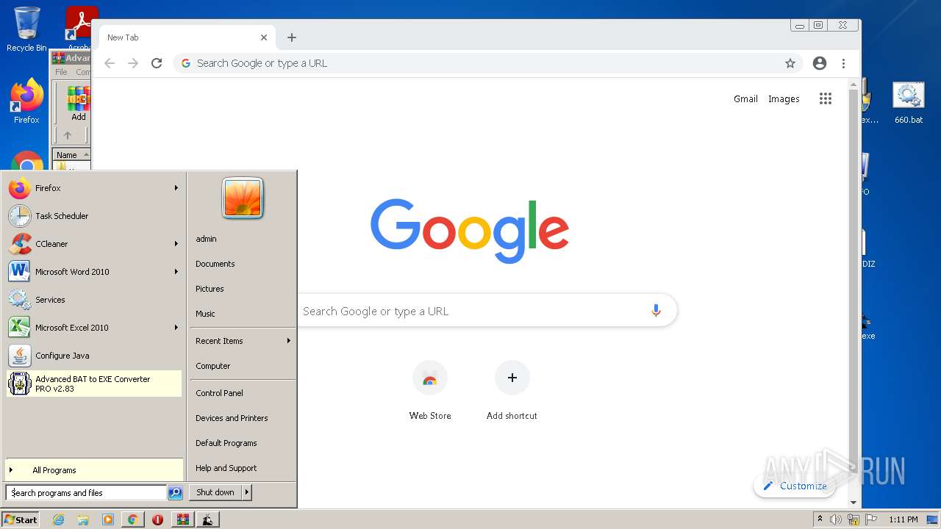The image size is (941, 529).
Task: Open the Shut down options arrow
Action: tap(247, 492)
